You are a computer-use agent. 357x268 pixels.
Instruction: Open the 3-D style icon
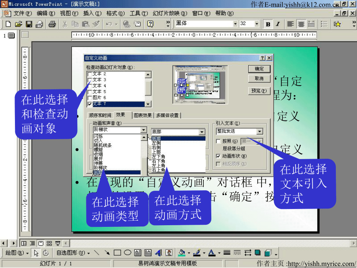(268, 253)
